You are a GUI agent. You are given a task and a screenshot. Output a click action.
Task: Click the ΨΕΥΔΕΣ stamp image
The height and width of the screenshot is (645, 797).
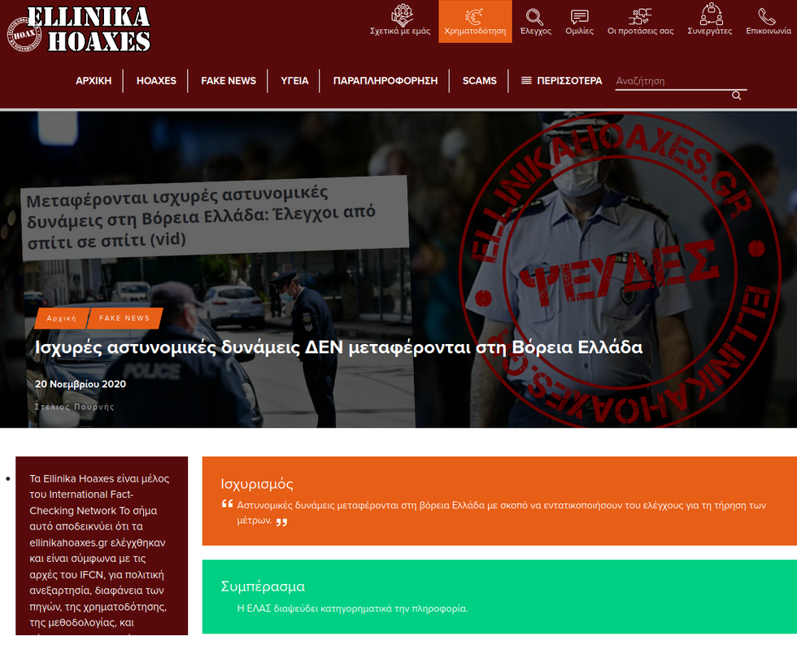click(x=620, y=269)
